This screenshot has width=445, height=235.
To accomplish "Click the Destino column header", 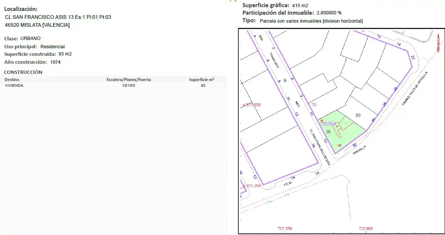I will click(x=12, y=80).
